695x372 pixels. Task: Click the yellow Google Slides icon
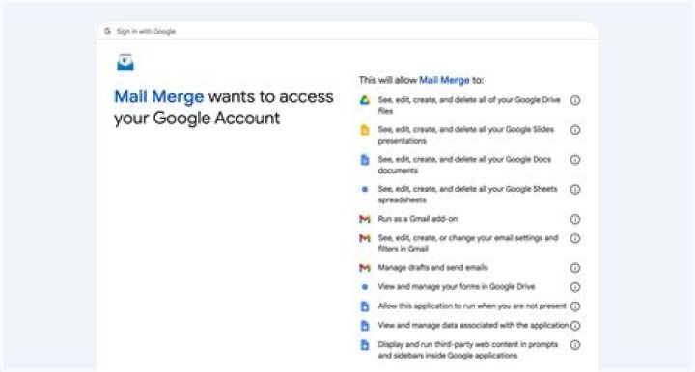click(364, 130)
